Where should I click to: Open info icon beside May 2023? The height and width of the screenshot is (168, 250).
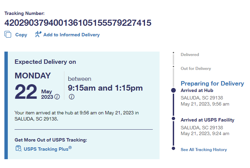(57, 97)
